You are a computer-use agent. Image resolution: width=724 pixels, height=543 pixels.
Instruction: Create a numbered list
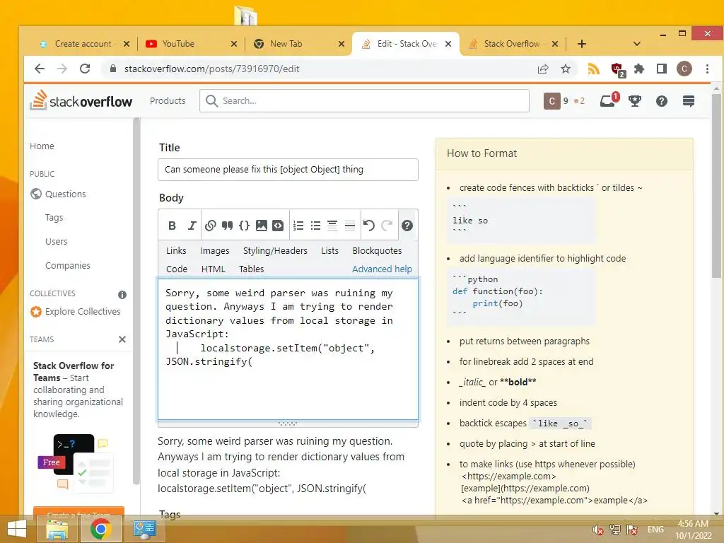click(298, 226)
